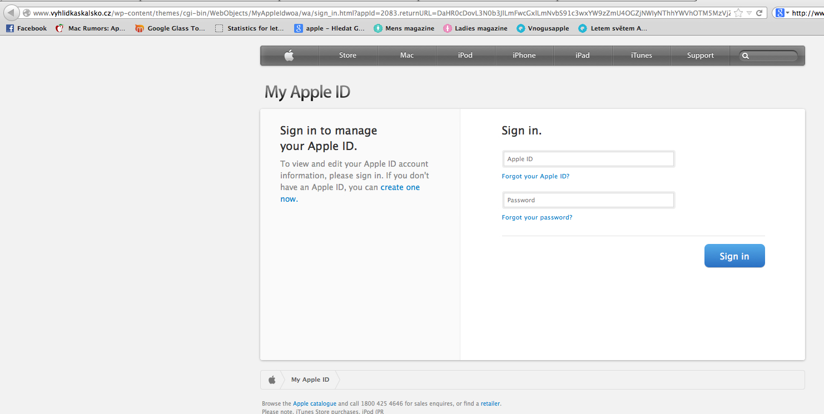Click the blue Sign in button
824x414 pixels.
(x=734, y=256)
